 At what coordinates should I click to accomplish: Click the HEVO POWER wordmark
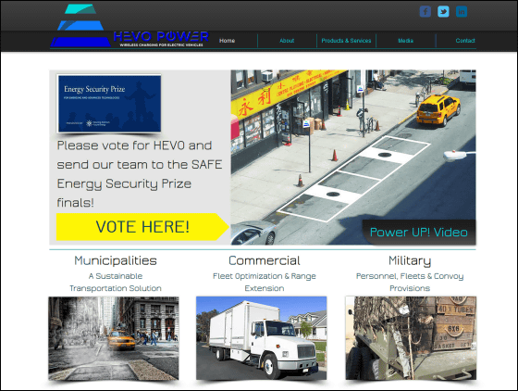tap(161, 36)
